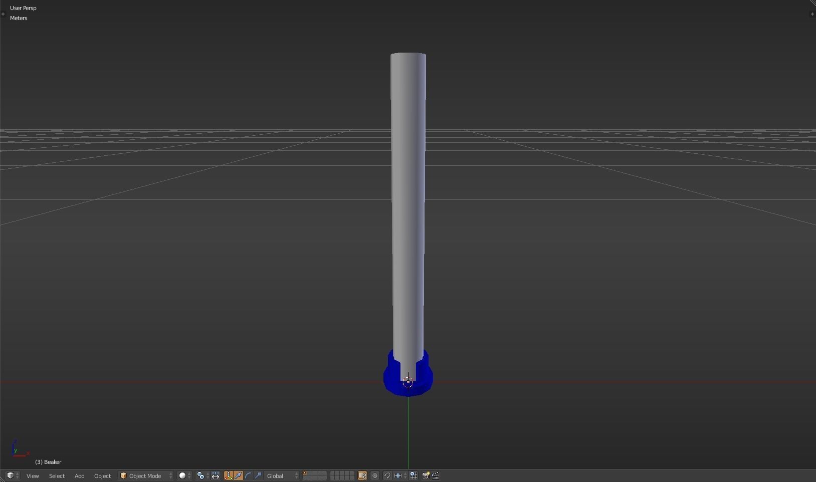Open the viewport shading dropdown
816x482 pixels.
(185, 475)
